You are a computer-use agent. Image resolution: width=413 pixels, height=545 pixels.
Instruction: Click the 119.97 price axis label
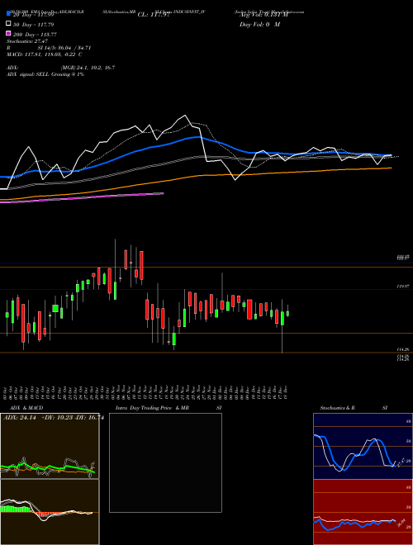pyautogui.click(x=403, y=286)
